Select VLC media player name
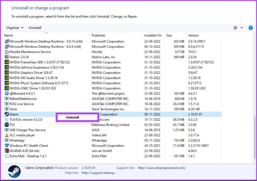This screenshot has height=181, width=257. [x=22, y=135]
